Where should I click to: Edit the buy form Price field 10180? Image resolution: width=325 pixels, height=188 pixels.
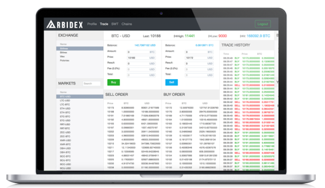point(141,58)
